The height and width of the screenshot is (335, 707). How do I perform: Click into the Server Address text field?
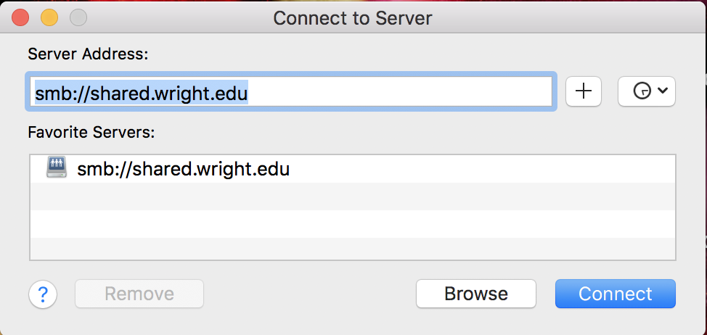pyautogui.click(x=290, y=92)
